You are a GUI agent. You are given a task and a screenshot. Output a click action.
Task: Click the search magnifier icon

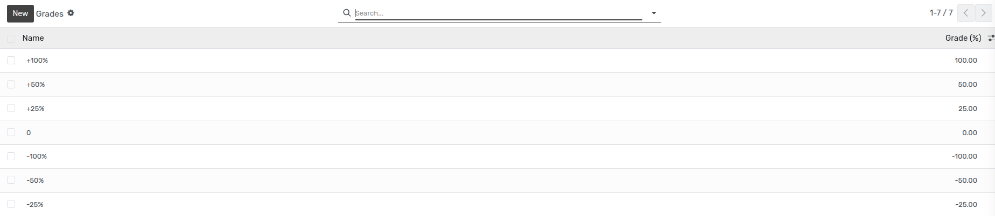pyautogui.click(x=347, y=13)
